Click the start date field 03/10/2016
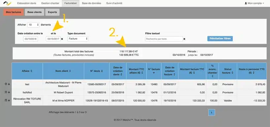This screenshot has height=127, width=270. pyautogui.click(x=31, y=39)
